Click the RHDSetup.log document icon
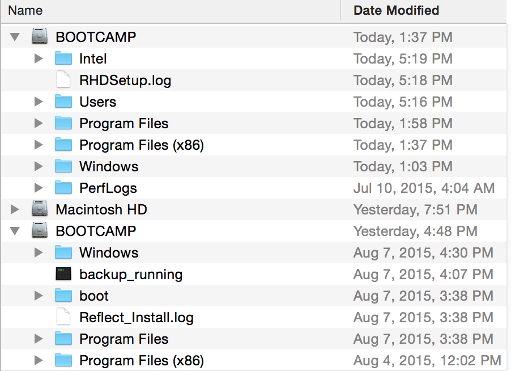 click(x=63, y=80)
